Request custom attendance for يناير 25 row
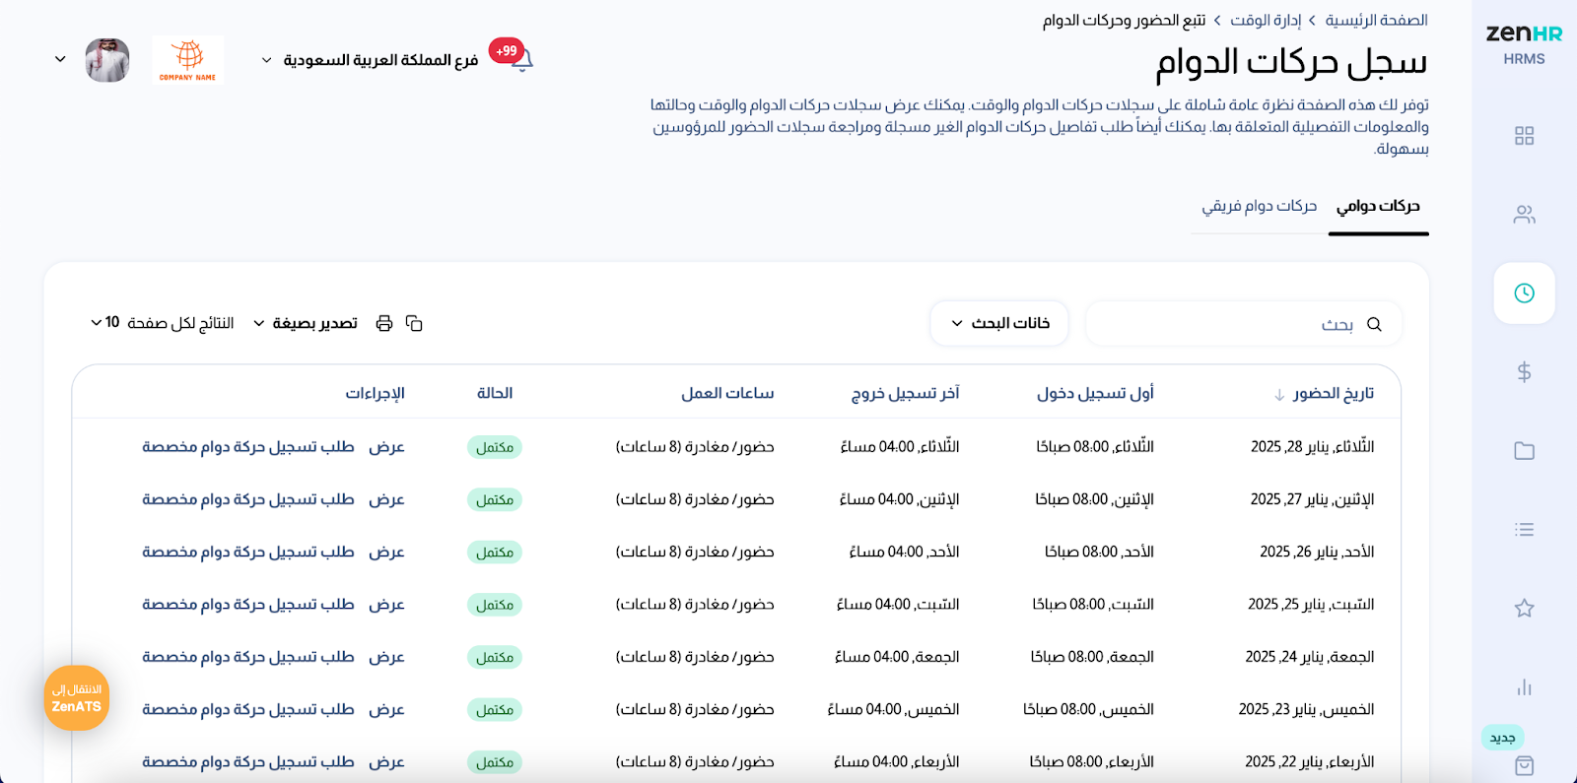 [247, 605]
